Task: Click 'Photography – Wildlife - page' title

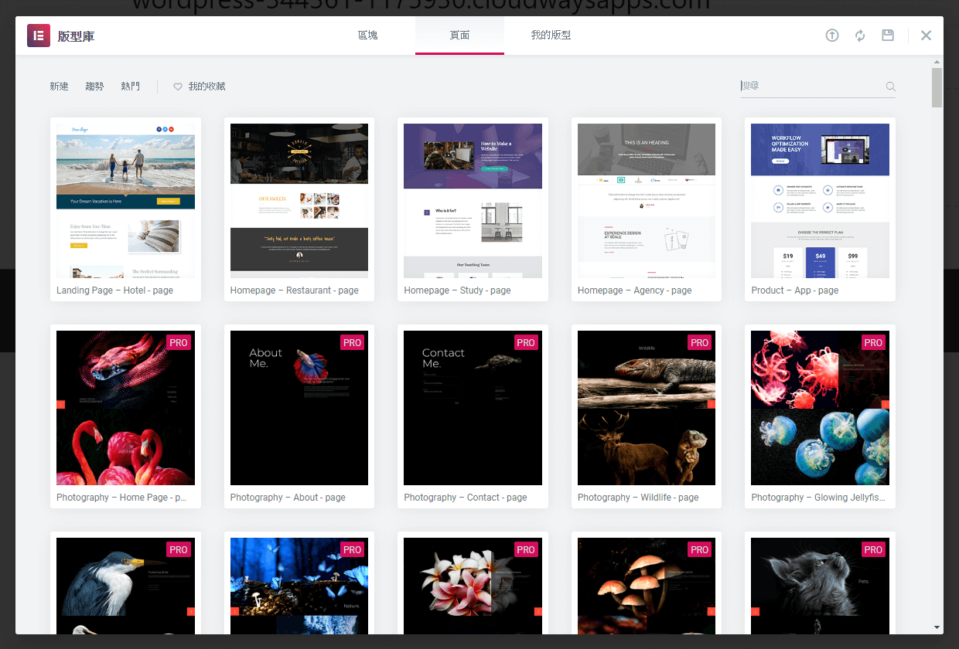Action: 638,498
